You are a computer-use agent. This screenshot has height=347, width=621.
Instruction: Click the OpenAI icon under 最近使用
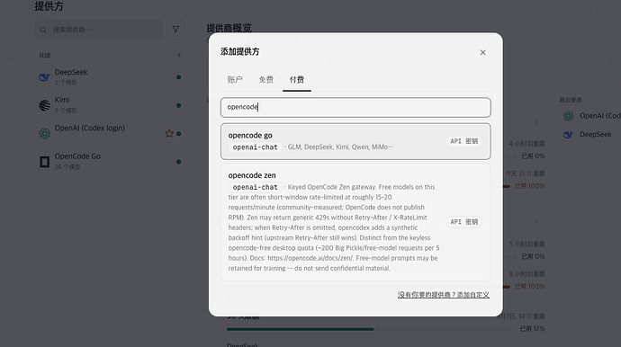point(568,116)
